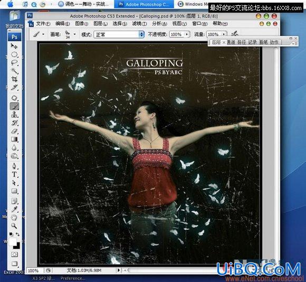Select the Sponge tool
The width and height of the screenshot is (306, 282).
coord(14,156)
